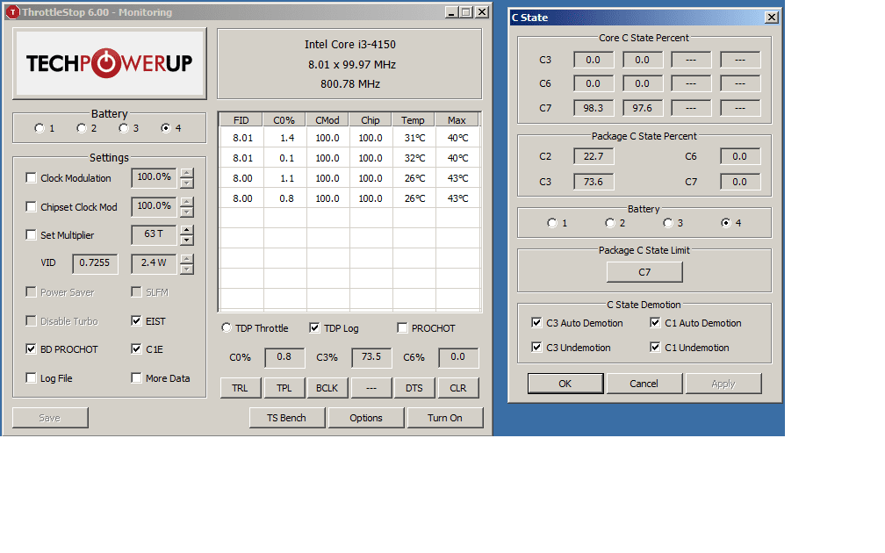Uncheck the EIST checkbox
Viewport: 885px width, 553px height.
click(x=136, y=320)
